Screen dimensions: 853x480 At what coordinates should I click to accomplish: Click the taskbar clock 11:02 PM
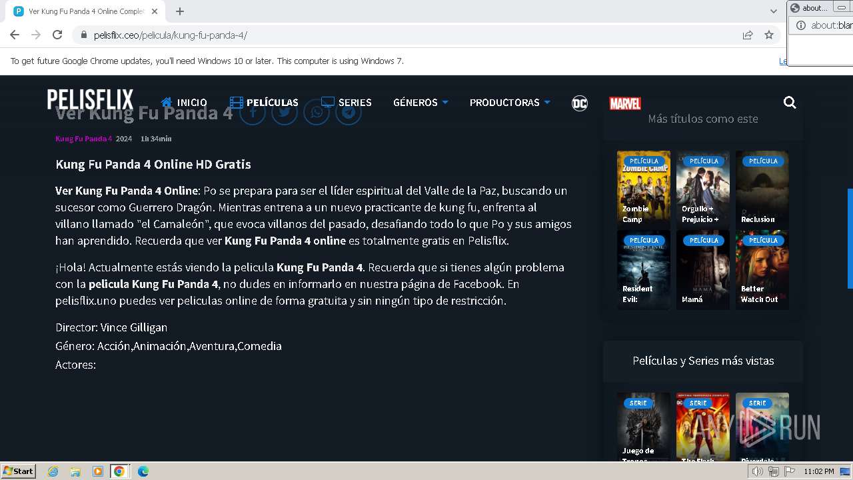818,471
